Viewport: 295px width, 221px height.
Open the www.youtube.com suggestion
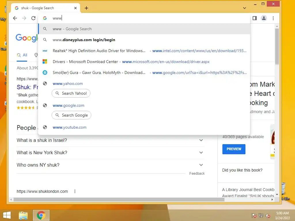[144, 127]
